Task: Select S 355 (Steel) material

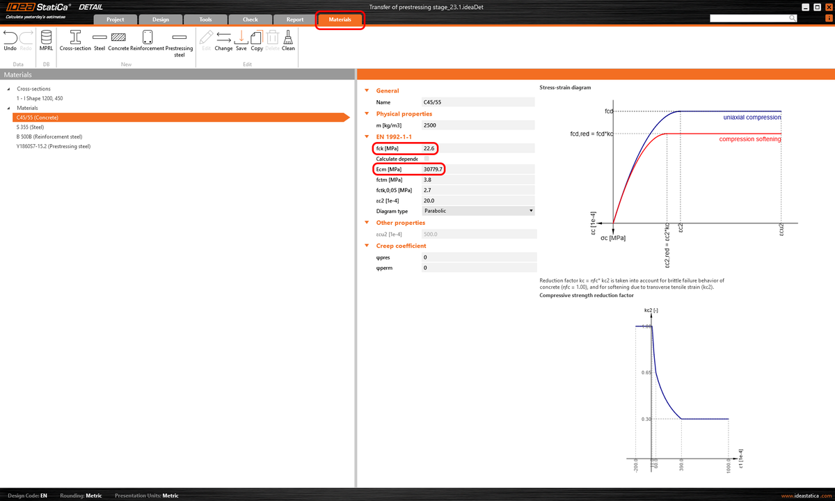Action: (33, 127)
